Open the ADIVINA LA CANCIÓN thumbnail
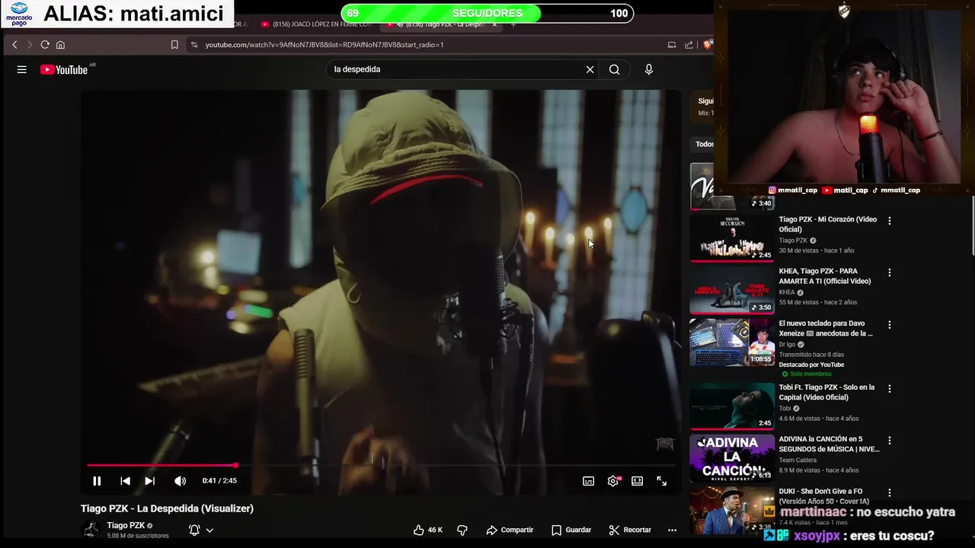Screen dimensions: 975x548 coord(732,458)
